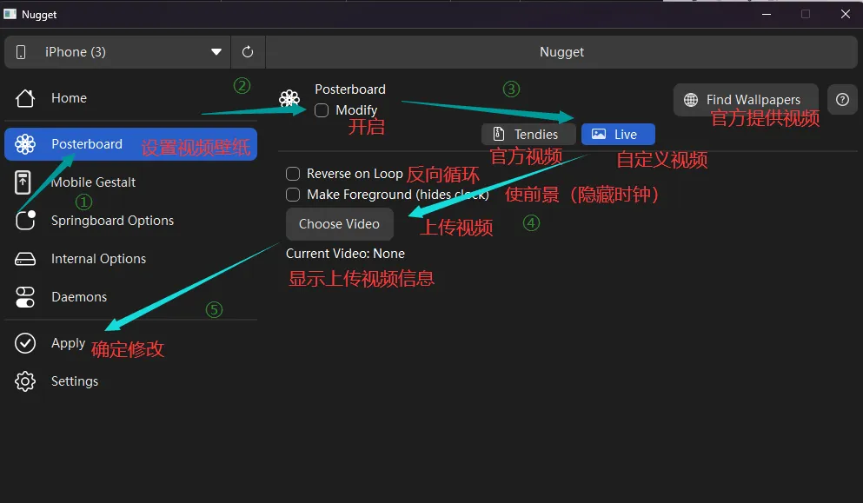Screen dimensions: 863x503
Task: Enable the Modify checkbox
Action: tap(322, 110)
